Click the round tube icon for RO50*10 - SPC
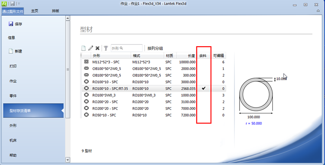The width and height of the screenshot is (325, 165). click(86, 114)
